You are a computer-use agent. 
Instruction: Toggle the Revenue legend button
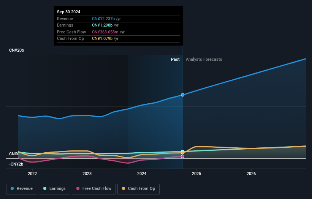(22, 189)
